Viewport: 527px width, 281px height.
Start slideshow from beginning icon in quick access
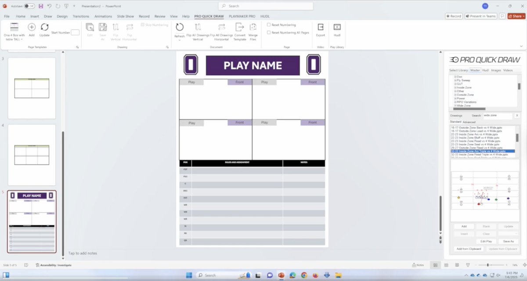pyautogui.click(x=65, y=6)
